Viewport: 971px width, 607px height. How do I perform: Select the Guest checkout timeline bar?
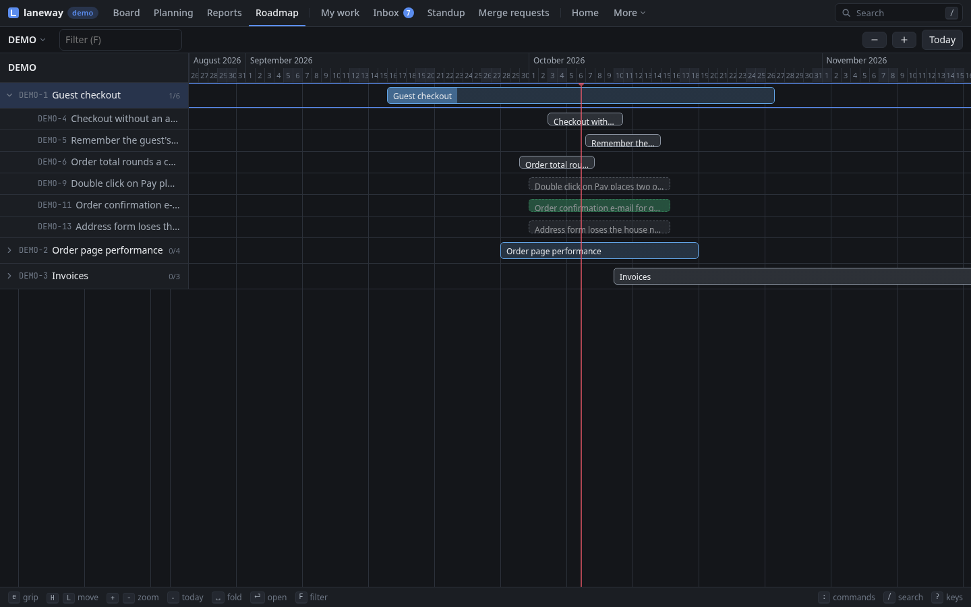point(581,96)
